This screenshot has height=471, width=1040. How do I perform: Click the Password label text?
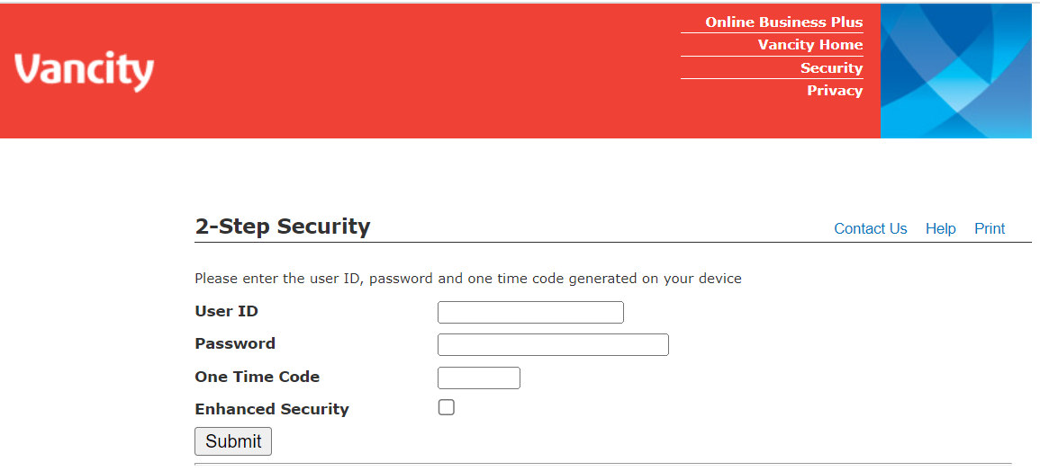pos(235,343)
